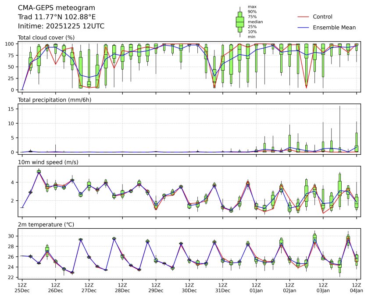Click the "max" label in the box-plot legend
Screen dimensions: 368x298
point(252,7)
